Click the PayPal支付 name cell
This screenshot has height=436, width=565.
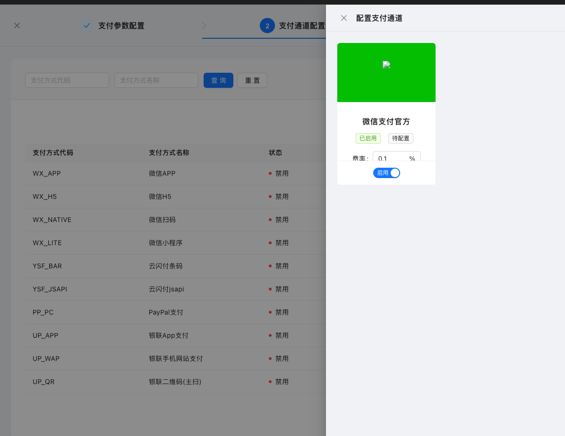[166, 312]
